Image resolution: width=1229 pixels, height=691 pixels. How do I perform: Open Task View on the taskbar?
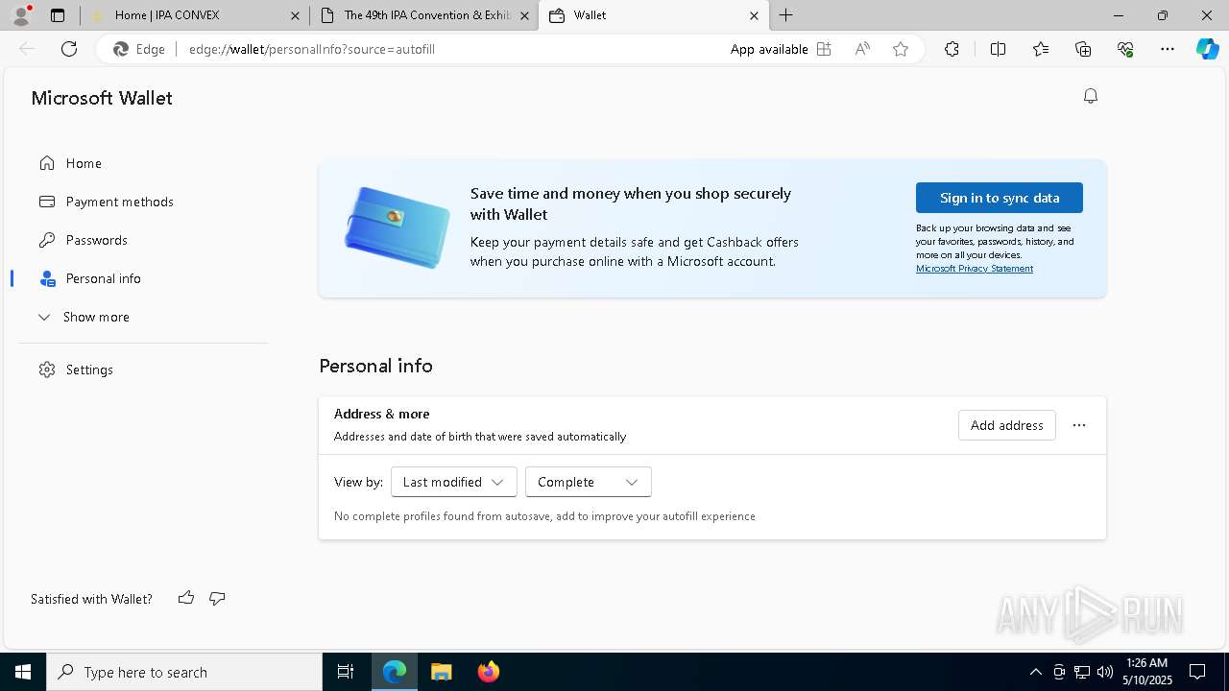coord(346,672)
